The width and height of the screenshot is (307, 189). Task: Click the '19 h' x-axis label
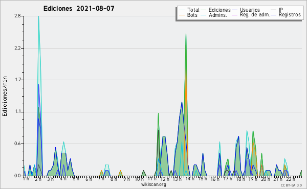point(253,179)
